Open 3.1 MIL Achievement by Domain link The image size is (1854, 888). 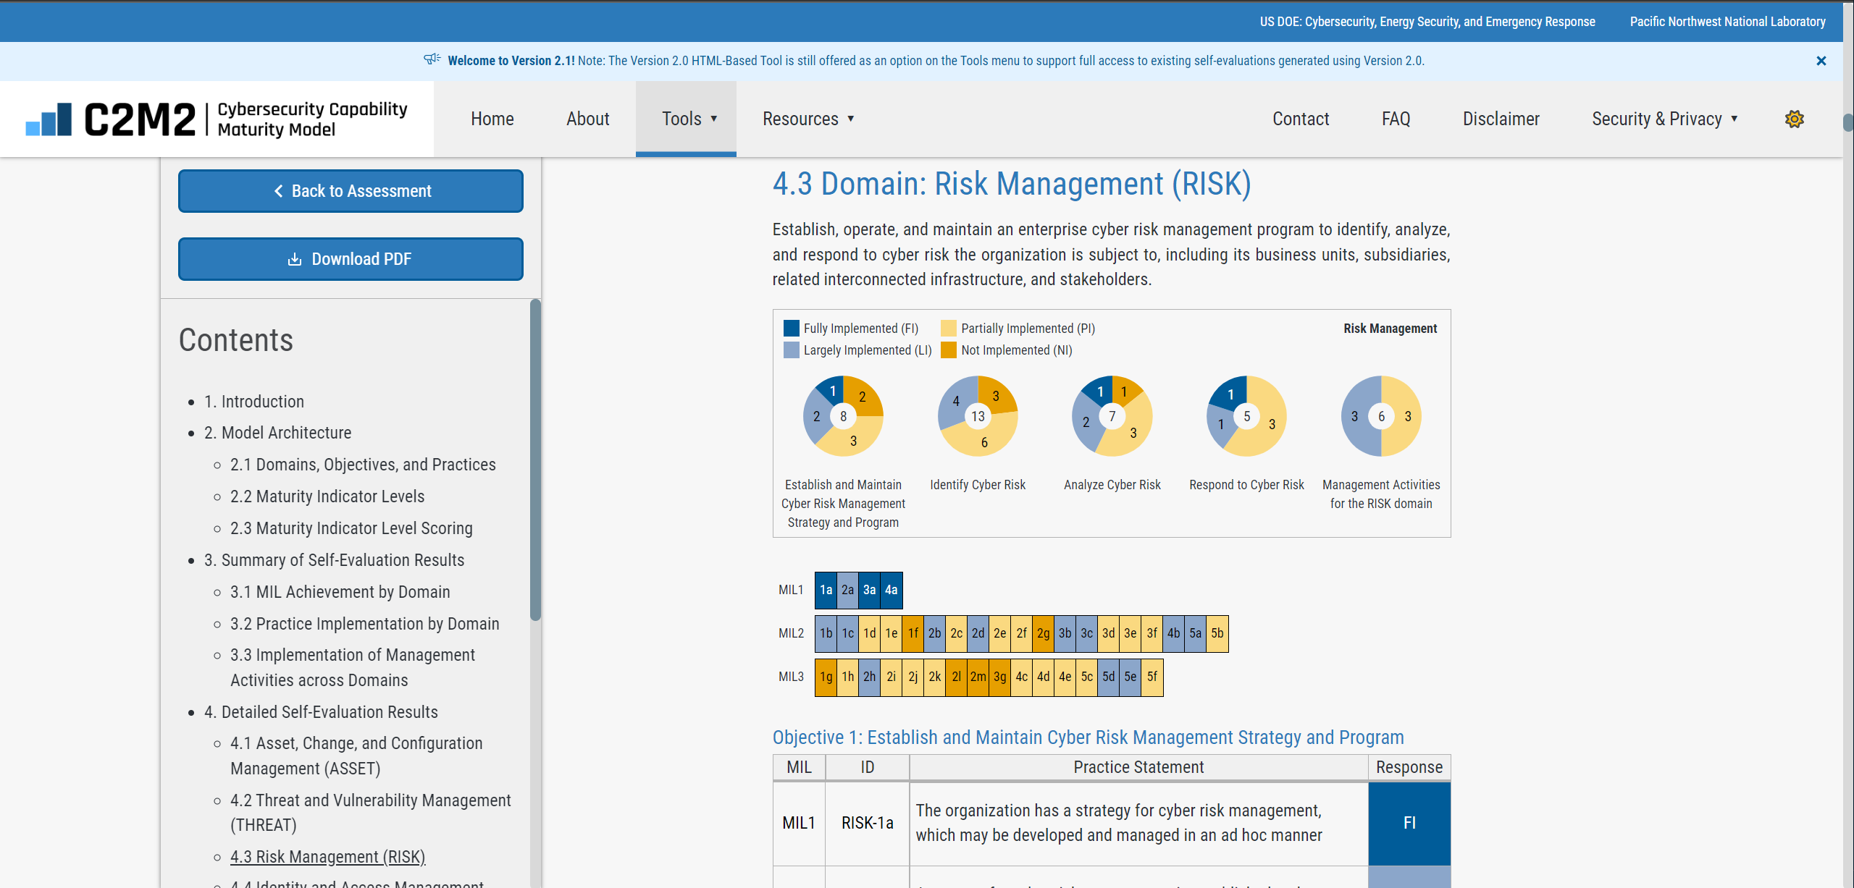pyautogui.click(x=340, y=592)
